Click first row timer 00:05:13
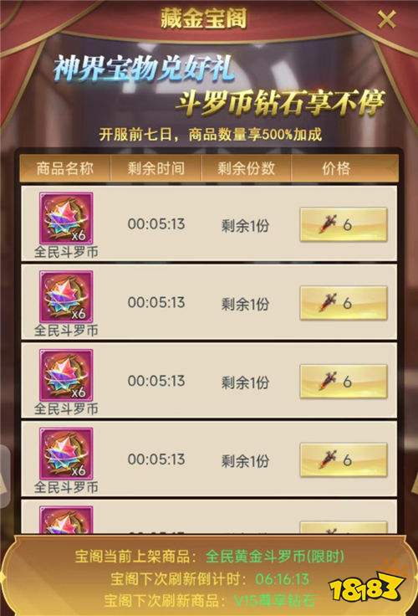The height and width of the screenshot is (616, 418). [156, 224]
